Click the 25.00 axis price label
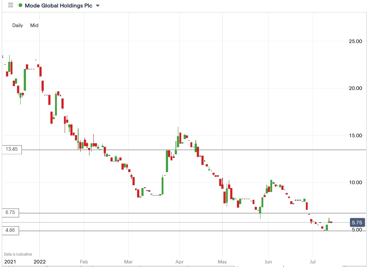This screenshot has width=367, height=267. [x=355, y=41]
